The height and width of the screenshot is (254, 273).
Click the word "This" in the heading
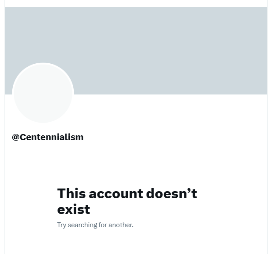[x=72, y=193]
